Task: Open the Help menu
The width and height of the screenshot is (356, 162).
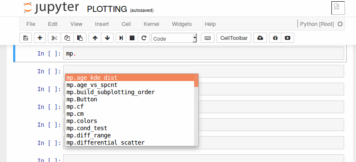Action: (x=210, y=24)
